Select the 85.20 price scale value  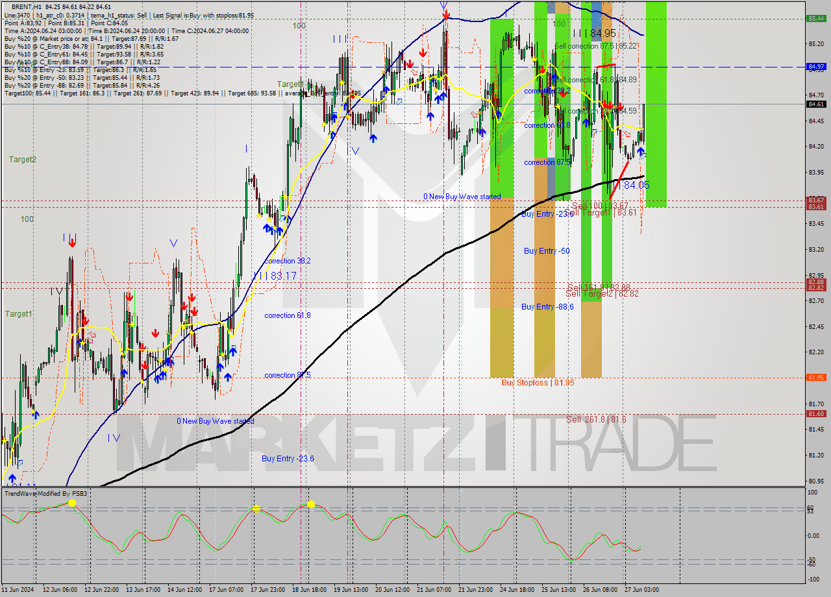pos(816,43)
